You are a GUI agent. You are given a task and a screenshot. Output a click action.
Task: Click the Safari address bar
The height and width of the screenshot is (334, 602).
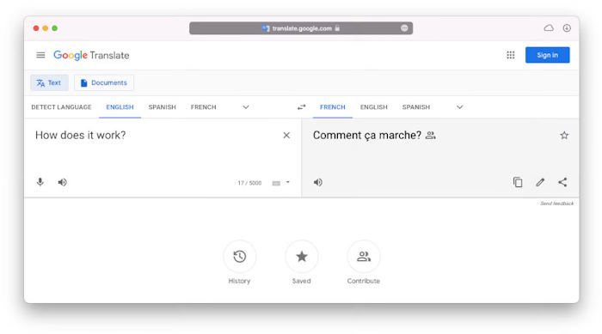tap(301, 28)
